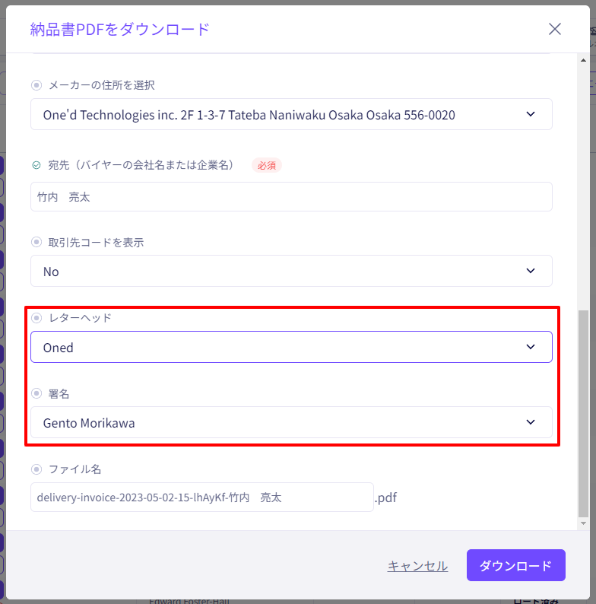
Task: Click status icon beside レターヘッド label
Action: click(x=36, y=318)
